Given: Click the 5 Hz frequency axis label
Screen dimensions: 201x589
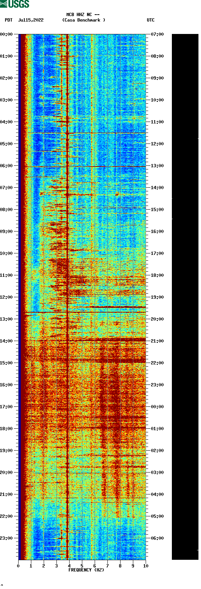Looking at the screenshot, I should [x=82, y=566].
